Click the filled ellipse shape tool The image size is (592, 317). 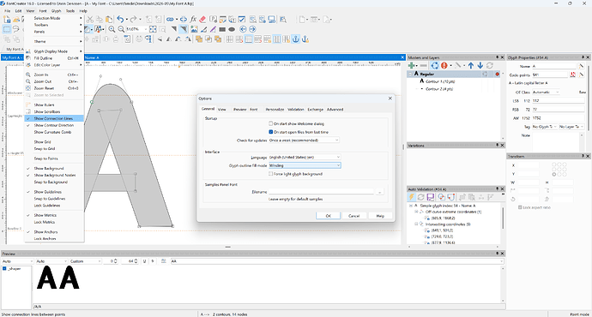(x=232, y=29)
